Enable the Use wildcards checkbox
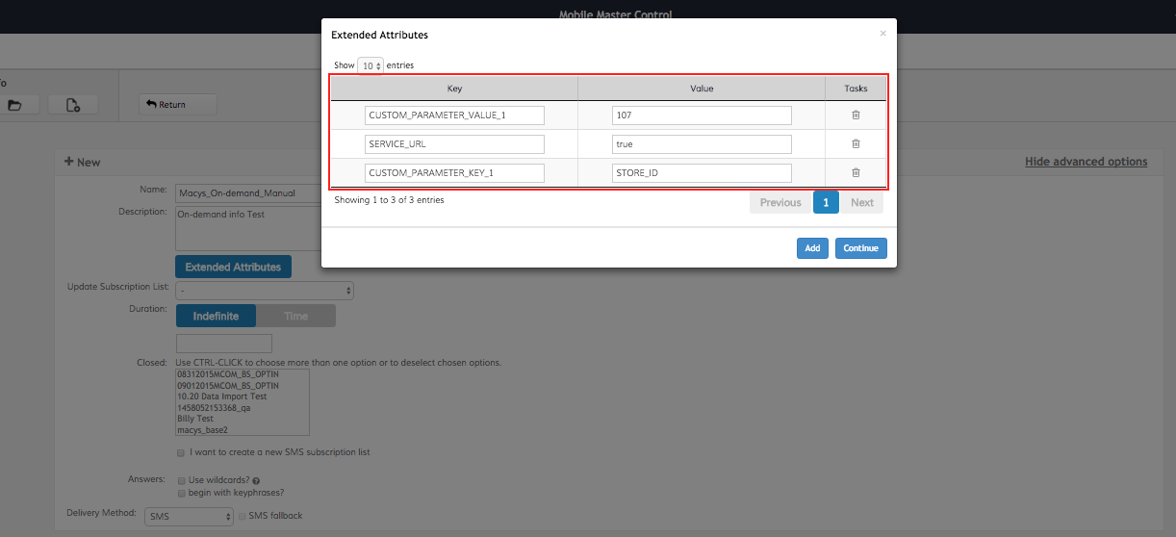Screen dimensions: 1176x537 (x=181, y=479)
